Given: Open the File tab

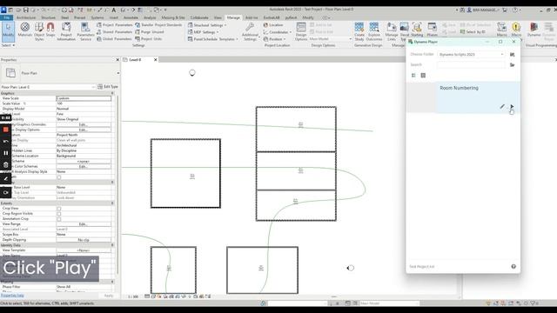Looking at the screenshot, I should point(7,17).
